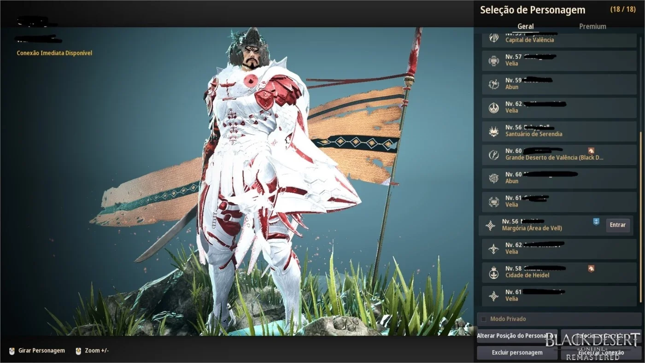Click the Conexão Imediata Disponível text
The height and width of the screenshot is (363, 645).
pyautogui.click(x=54, y=53)
